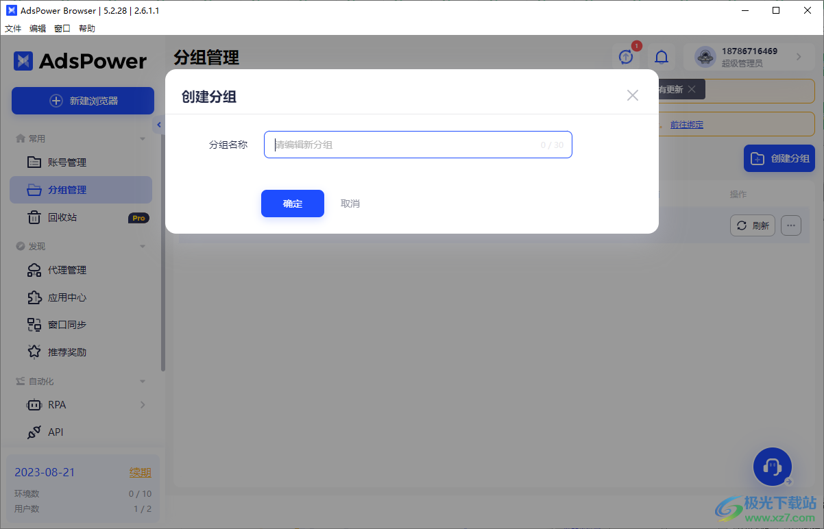Open the 帮助 menu
824x529 pixels.
86,28
